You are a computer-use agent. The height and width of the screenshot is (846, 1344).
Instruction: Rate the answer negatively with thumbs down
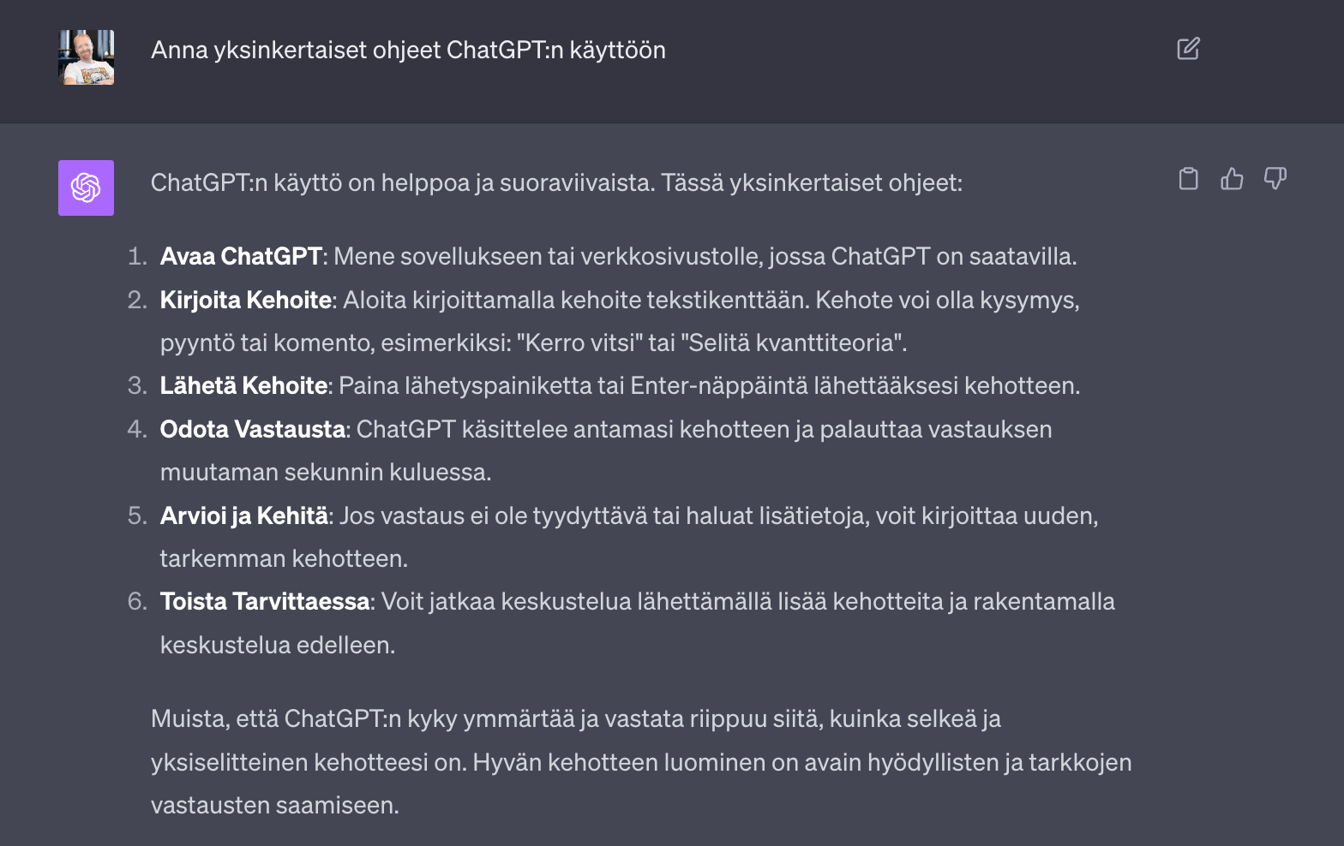pyautogui.click(x=1276, y=179)
